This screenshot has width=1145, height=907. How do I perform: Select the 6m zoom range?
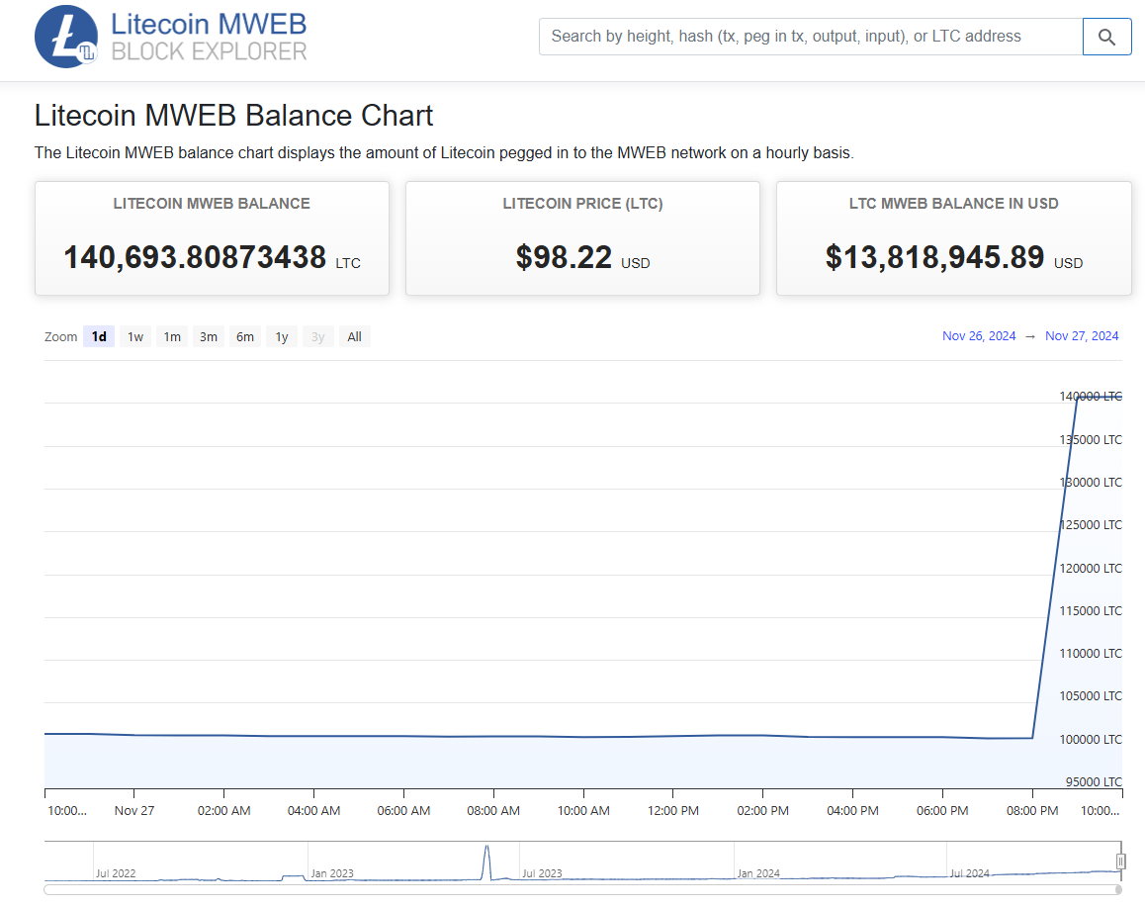(x=244, y=336)
